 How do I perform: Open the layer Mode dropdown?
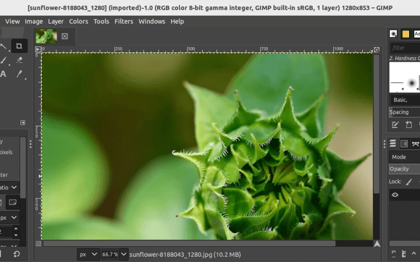pyautogui.click(x=404, y=157)
